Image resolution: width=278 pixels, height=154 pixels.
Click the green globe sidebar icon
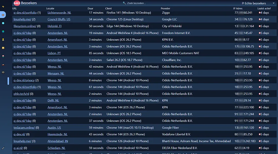point(3,31)
